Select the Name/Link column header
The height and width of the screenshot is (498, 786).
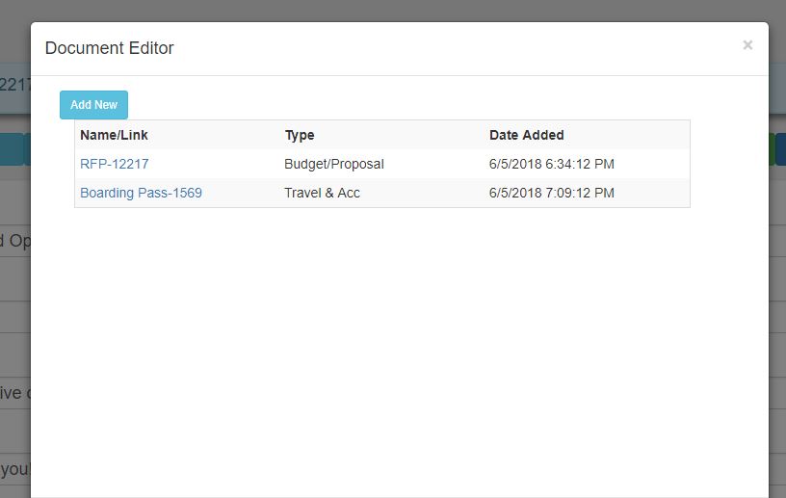coord(114,135)
